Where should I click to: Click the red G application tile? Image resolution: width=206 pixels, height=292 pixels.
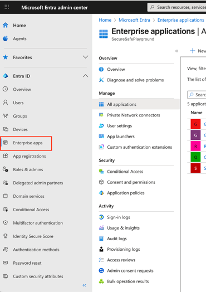pyautogui.click(x=195, y=124)
